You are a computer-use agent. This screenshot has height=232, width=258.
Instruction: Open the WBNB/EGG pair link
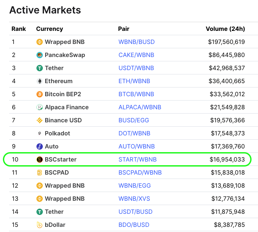[135, 186]
